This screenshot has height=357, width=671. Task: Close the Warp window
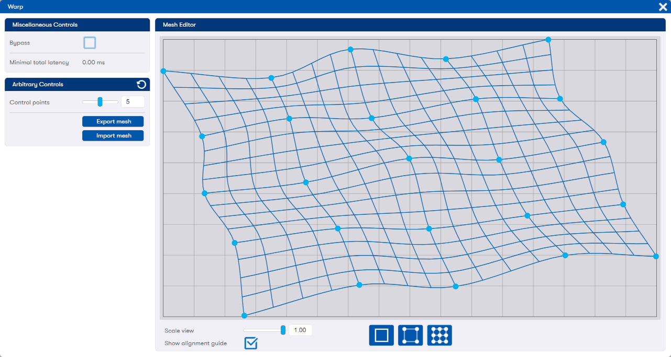(x=663, y=7)
